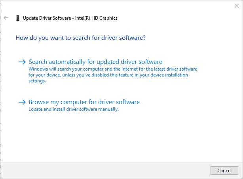The height and width of the screenshot is (179, 243).
Task: Go back using the back arrow
Action: click(6, 18)
